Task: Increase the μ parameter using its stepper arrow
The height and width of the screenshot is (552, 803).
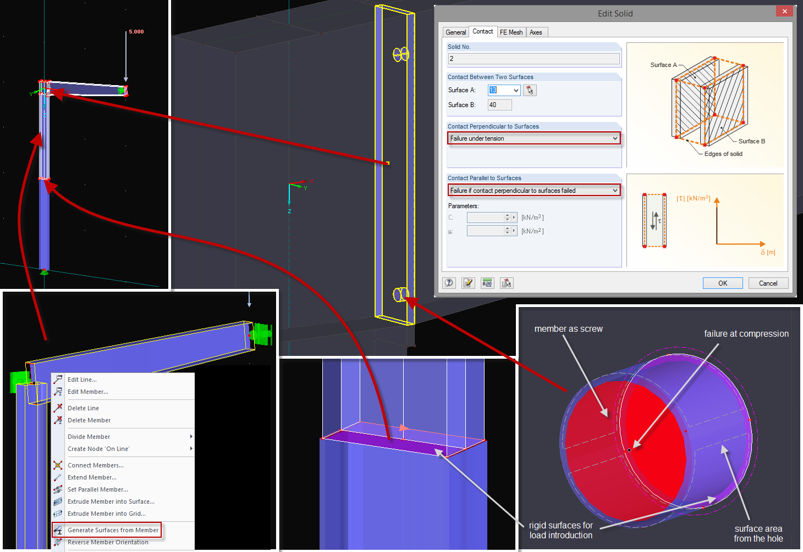Action: tap(507, 228)
